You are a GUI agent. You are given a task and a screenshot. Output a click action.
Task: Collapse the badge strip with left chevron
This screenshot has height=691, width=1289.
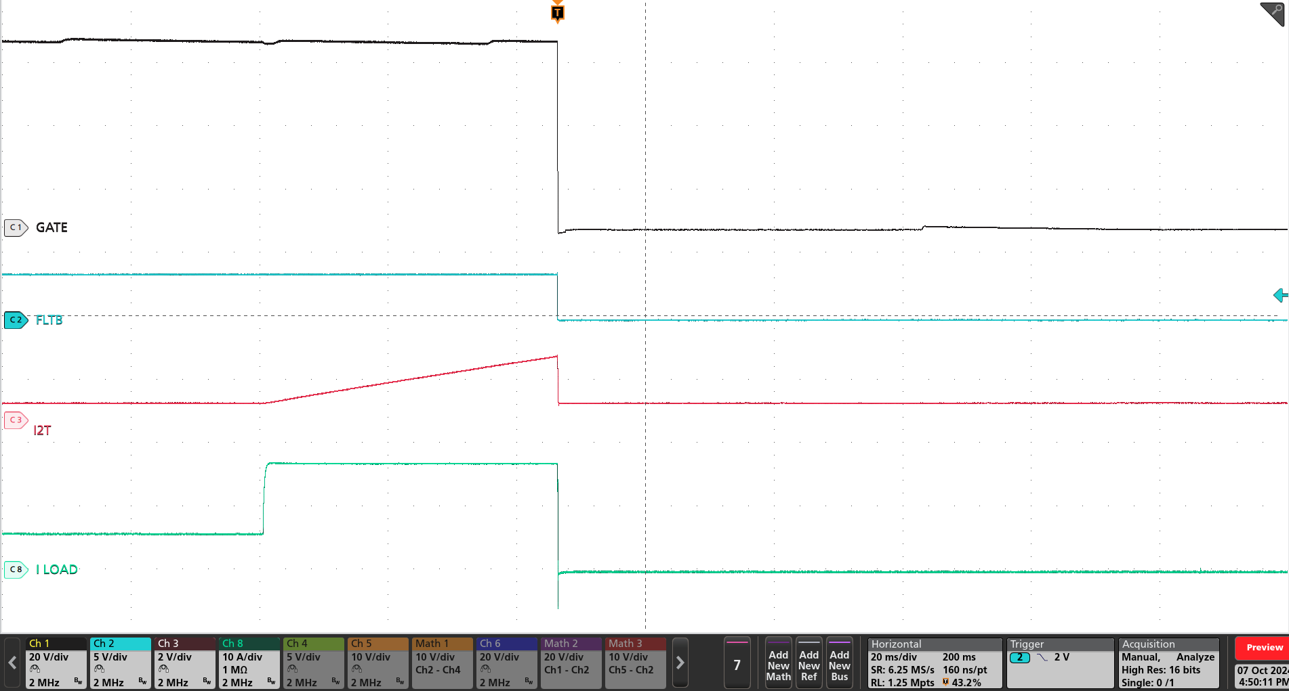click(11, 663)
